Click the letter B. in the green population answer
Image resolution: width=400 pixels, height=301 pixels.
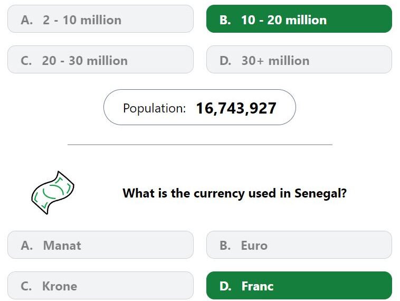click(x=225, y=20)
